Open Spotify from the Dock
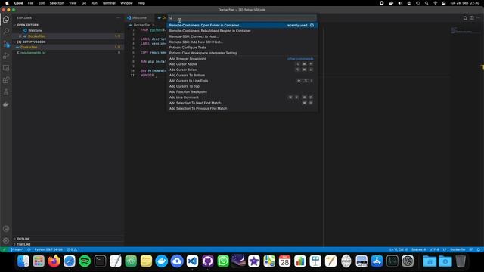484x272 pixels. (x=85, y=261)
